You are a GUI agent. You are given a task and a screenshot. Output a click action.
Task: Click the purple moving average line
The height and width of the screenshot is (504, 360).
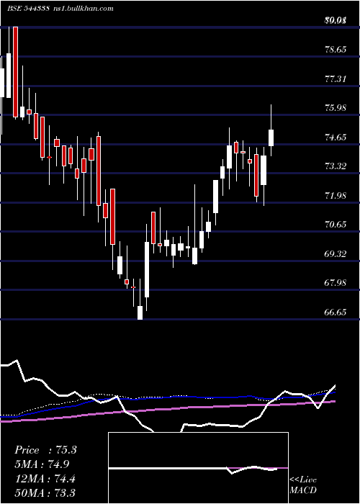[x=167, y=409]
